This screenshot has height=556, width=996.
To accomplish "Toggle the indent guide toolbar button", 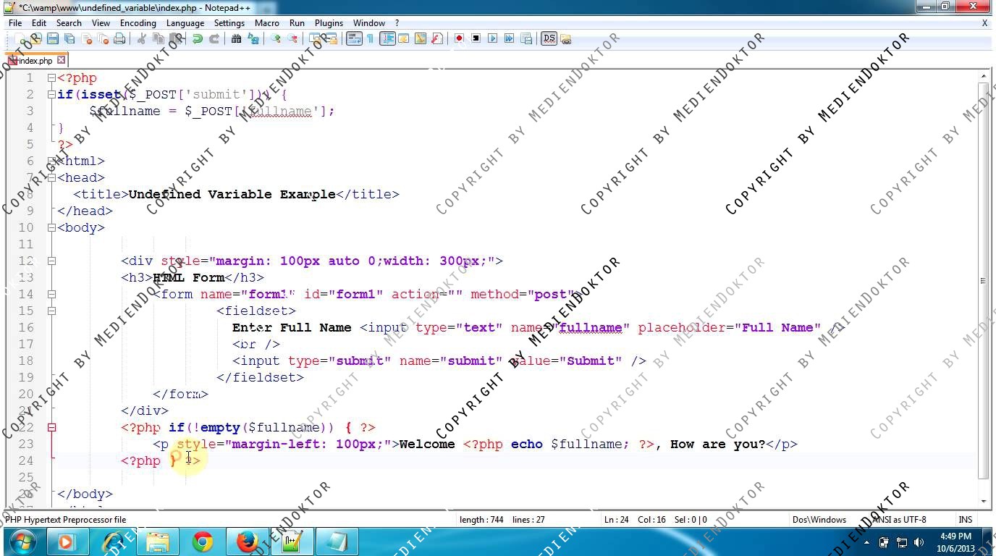I will (x=387, y=39).
